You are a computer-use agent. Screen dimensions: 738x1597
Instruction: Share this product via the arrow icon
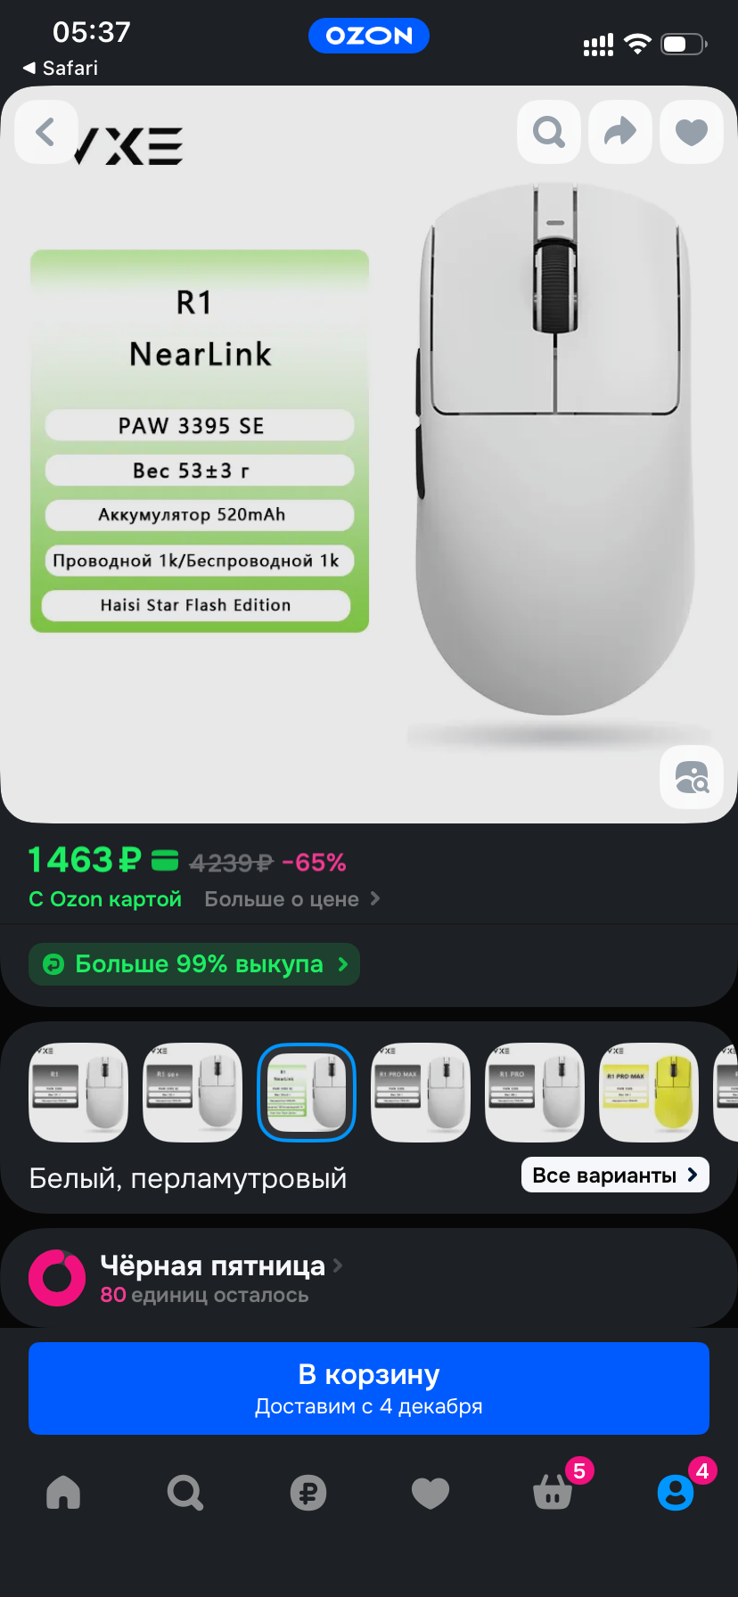click(620, 132)
